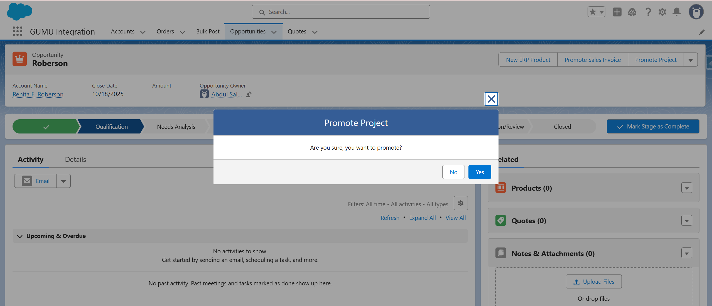Open the Accounts navigation tab

click(122, 31)
